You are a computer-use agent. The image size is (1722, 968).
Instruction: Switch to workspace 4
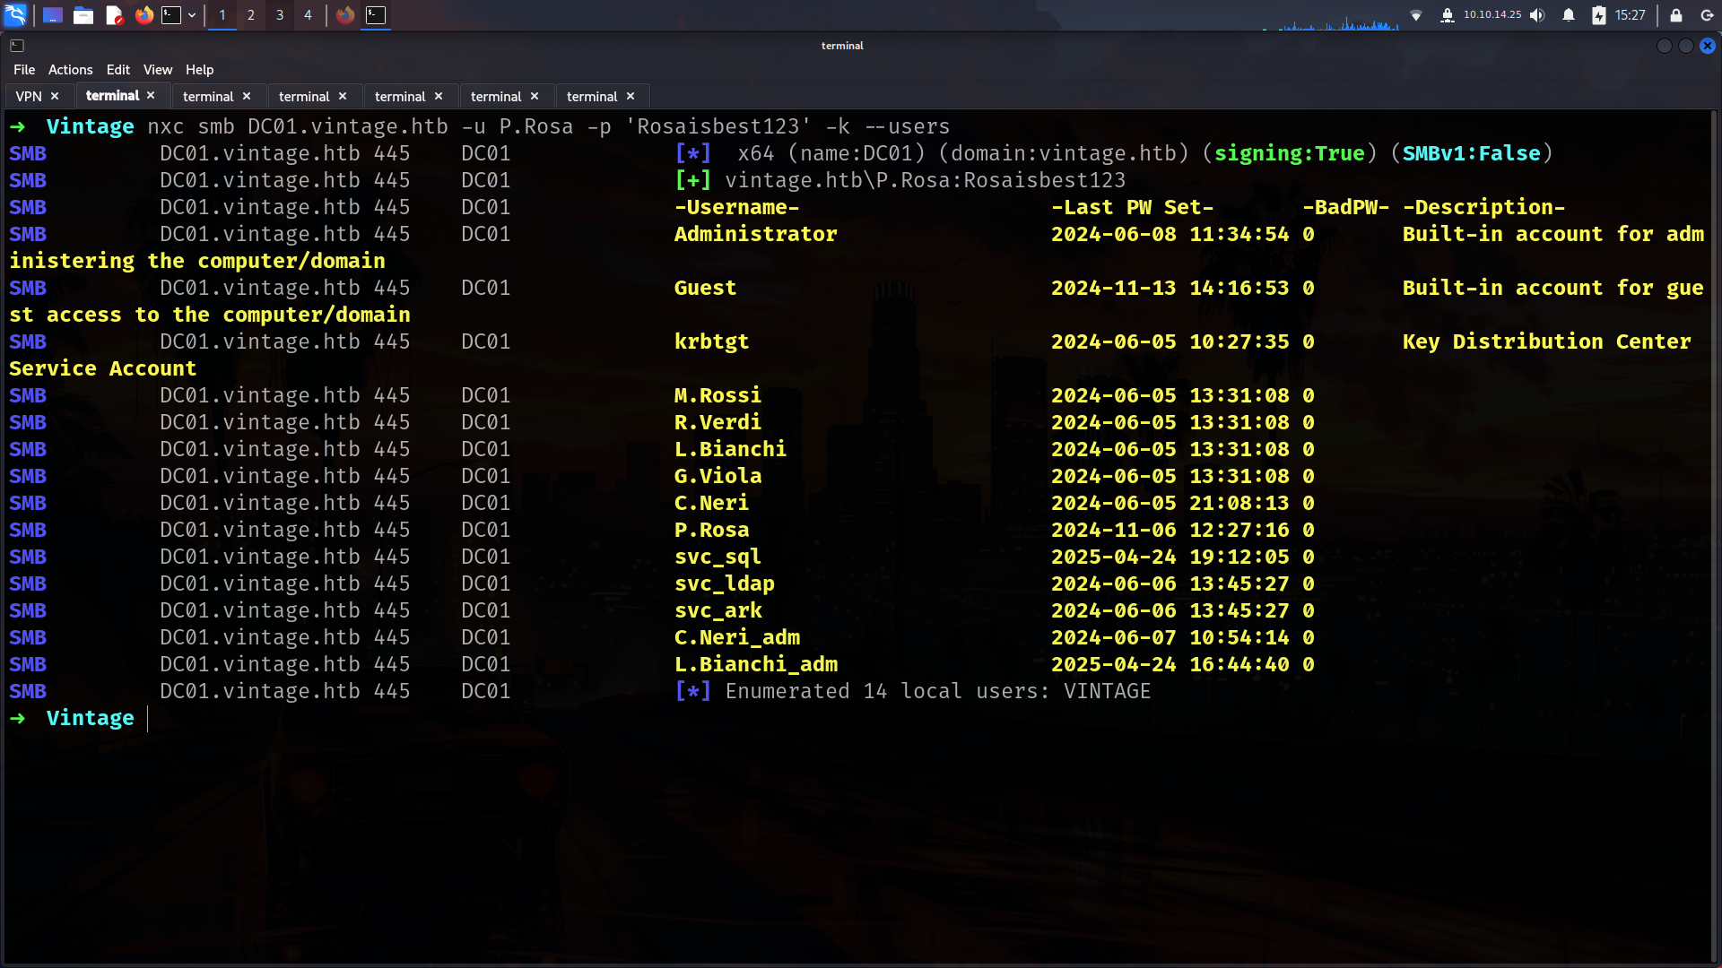308,14
